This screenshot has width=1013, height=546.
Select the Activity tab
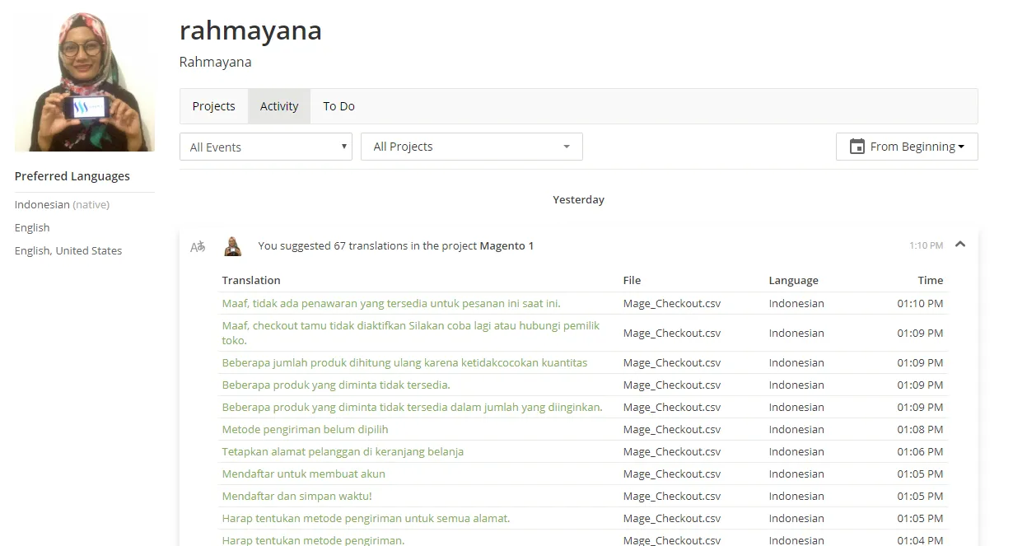click(x=279, y=106)
